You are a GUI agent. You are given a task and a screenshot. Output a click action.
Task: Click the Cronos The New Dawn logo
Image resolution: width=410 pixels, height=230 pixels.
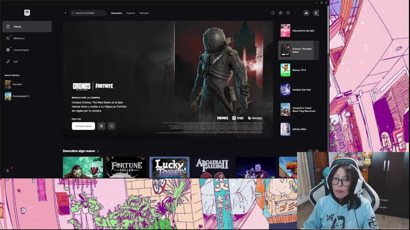click(x=82, y=86)
